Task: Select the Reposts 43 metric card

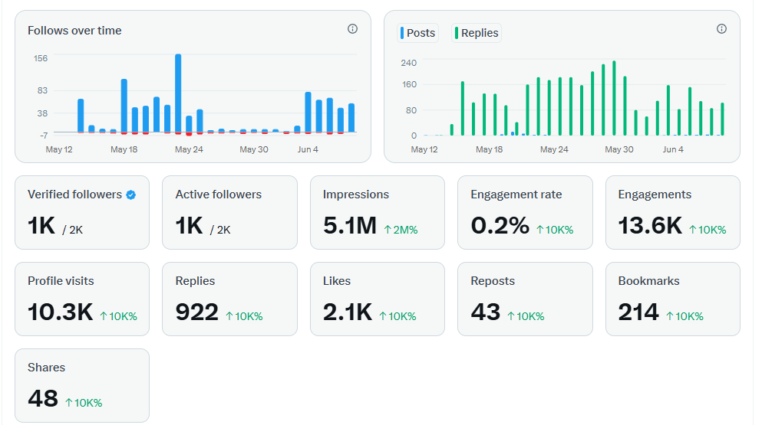Action: click(x=526, y=299)
